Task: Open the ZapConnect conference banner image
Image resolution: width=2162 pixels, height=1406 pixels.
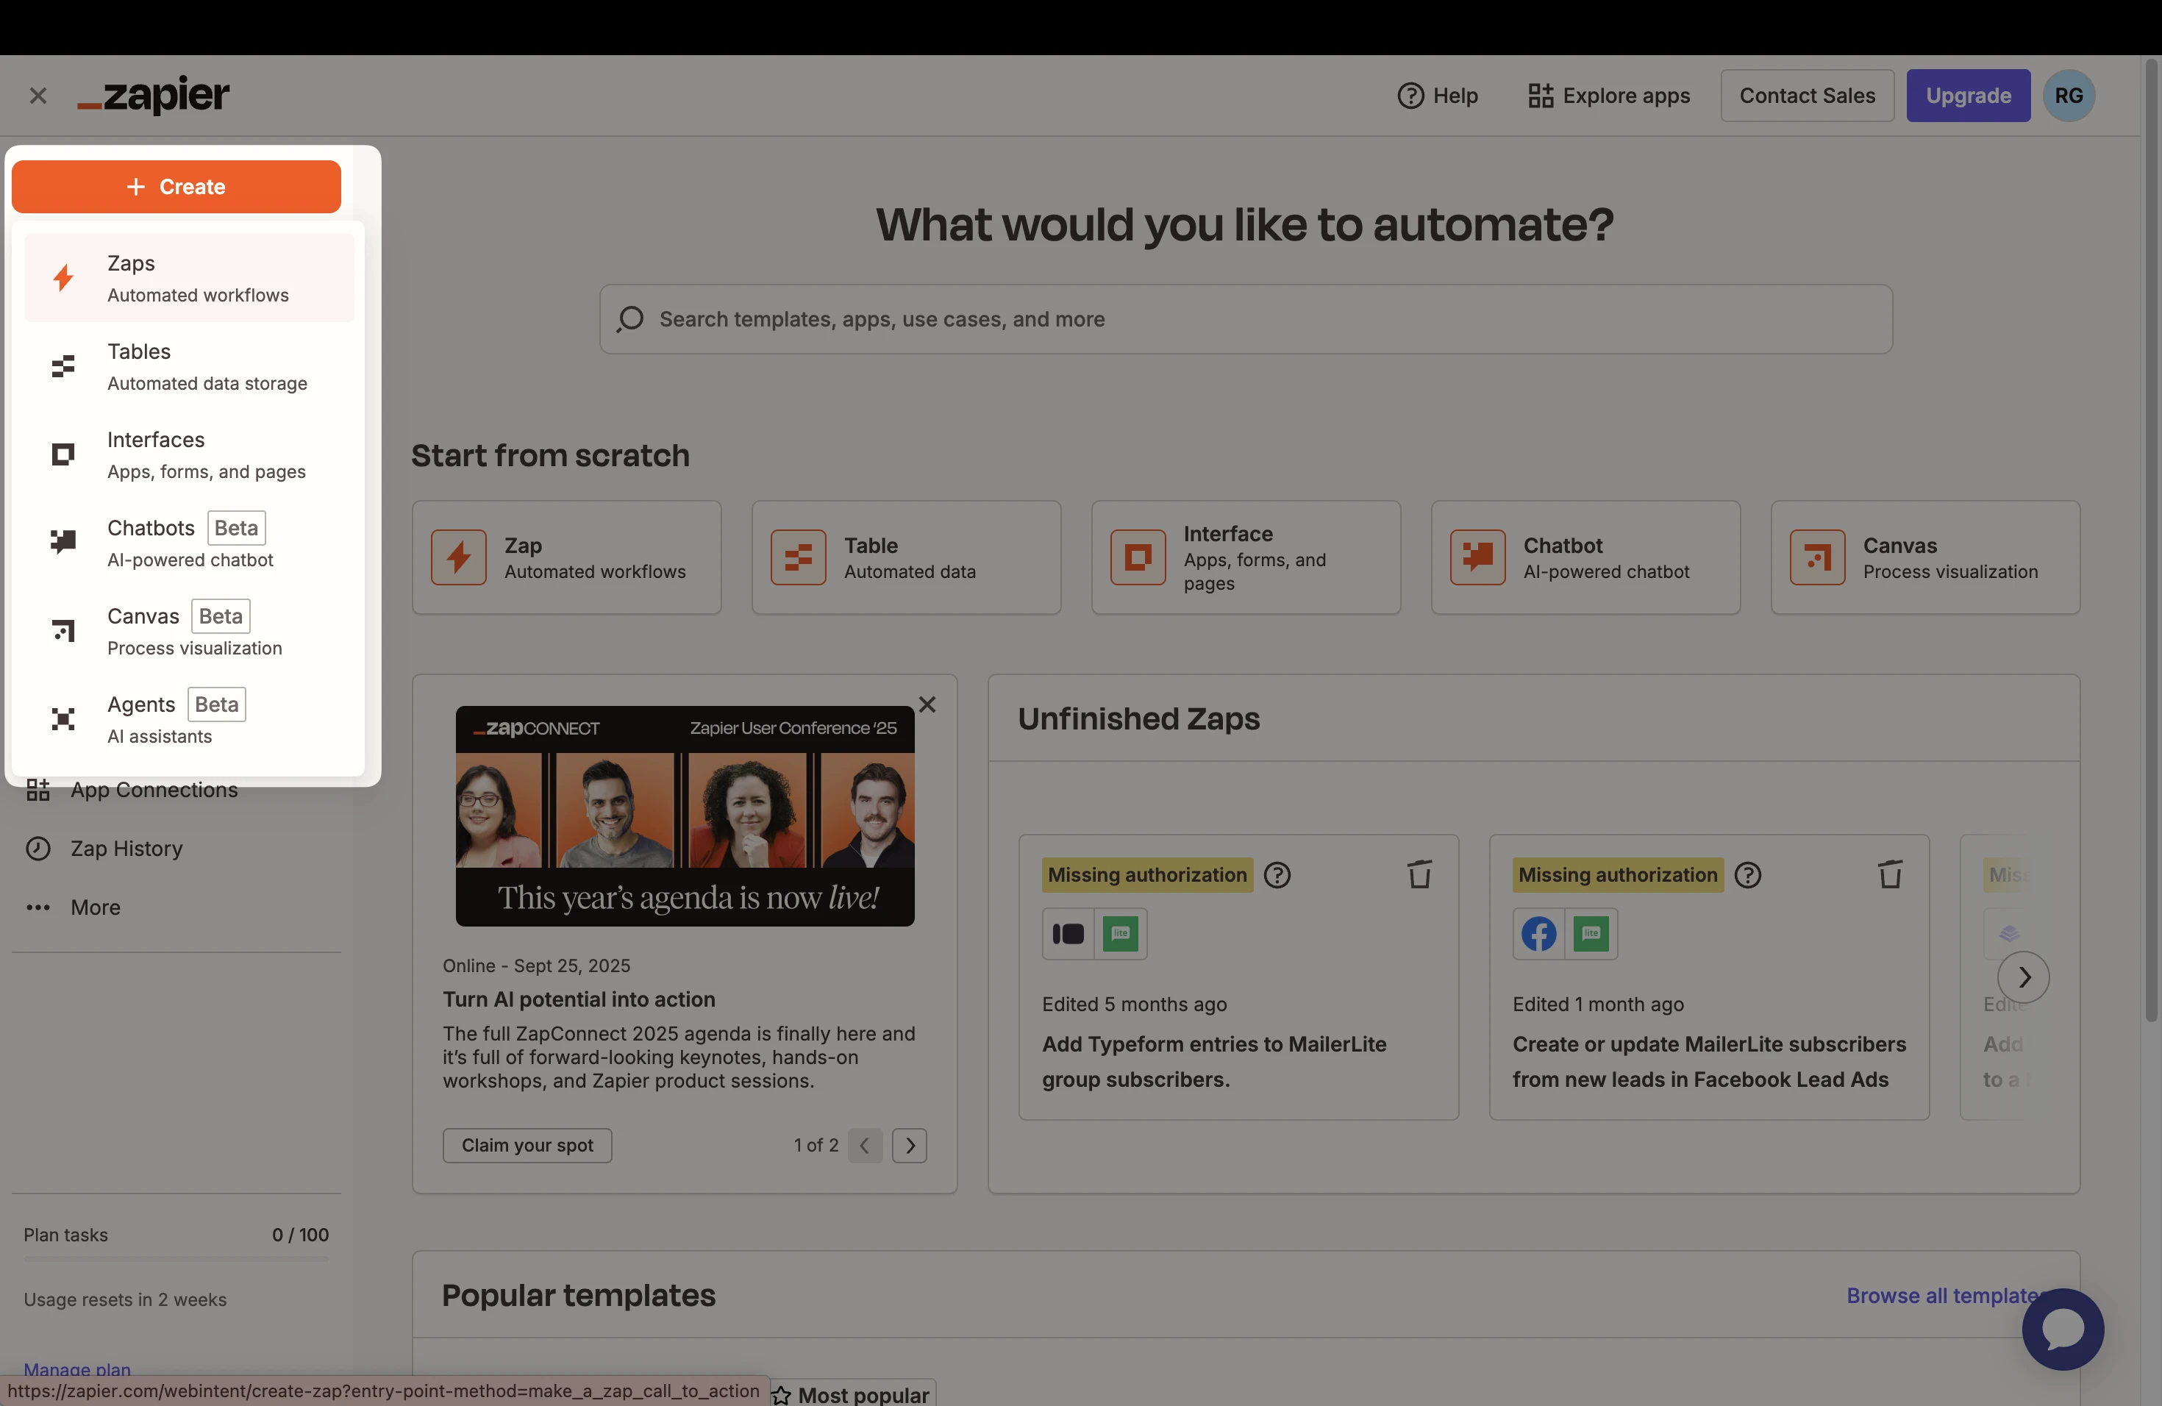Action: point(685,816)
